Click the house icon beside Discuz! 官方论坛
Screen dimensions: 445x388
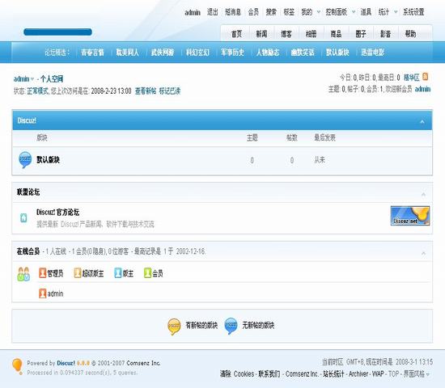coord(23,217)
